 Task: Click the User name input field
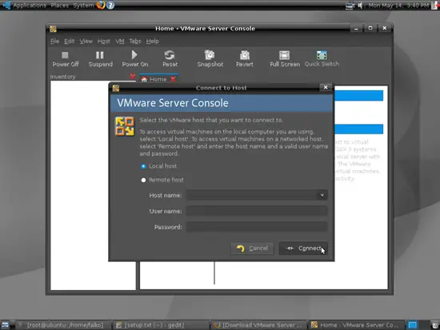pyautogui.click(x=257, y=211)
